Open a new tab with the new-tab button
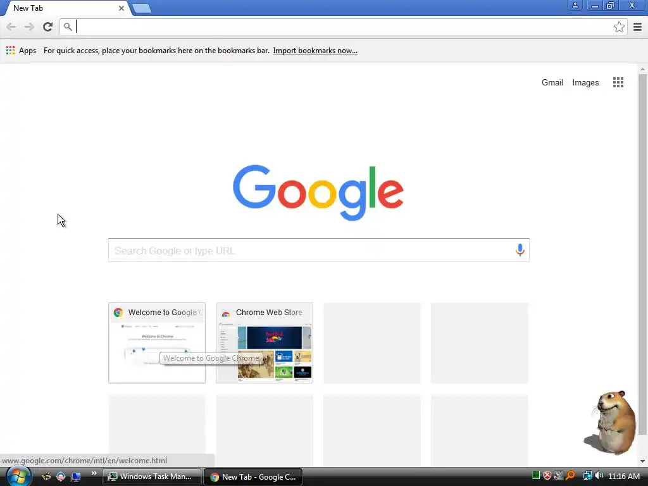 pos(142,8)
